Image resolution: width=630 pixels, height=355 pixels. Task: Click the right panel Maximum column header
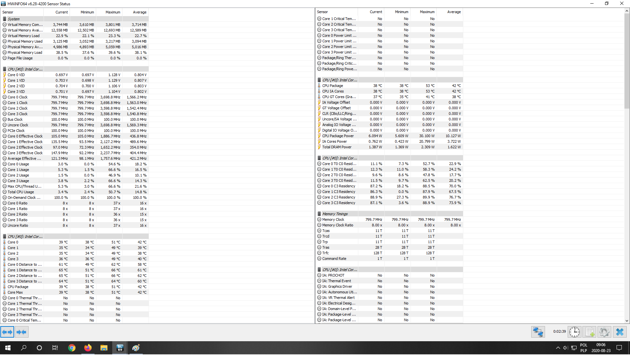point(423,12)
